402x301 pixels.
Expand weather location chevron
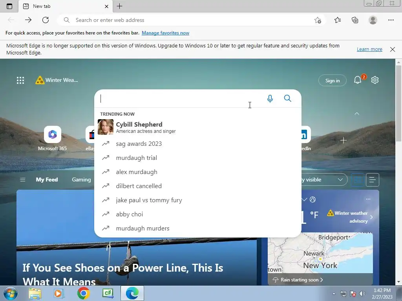point(304,199)
